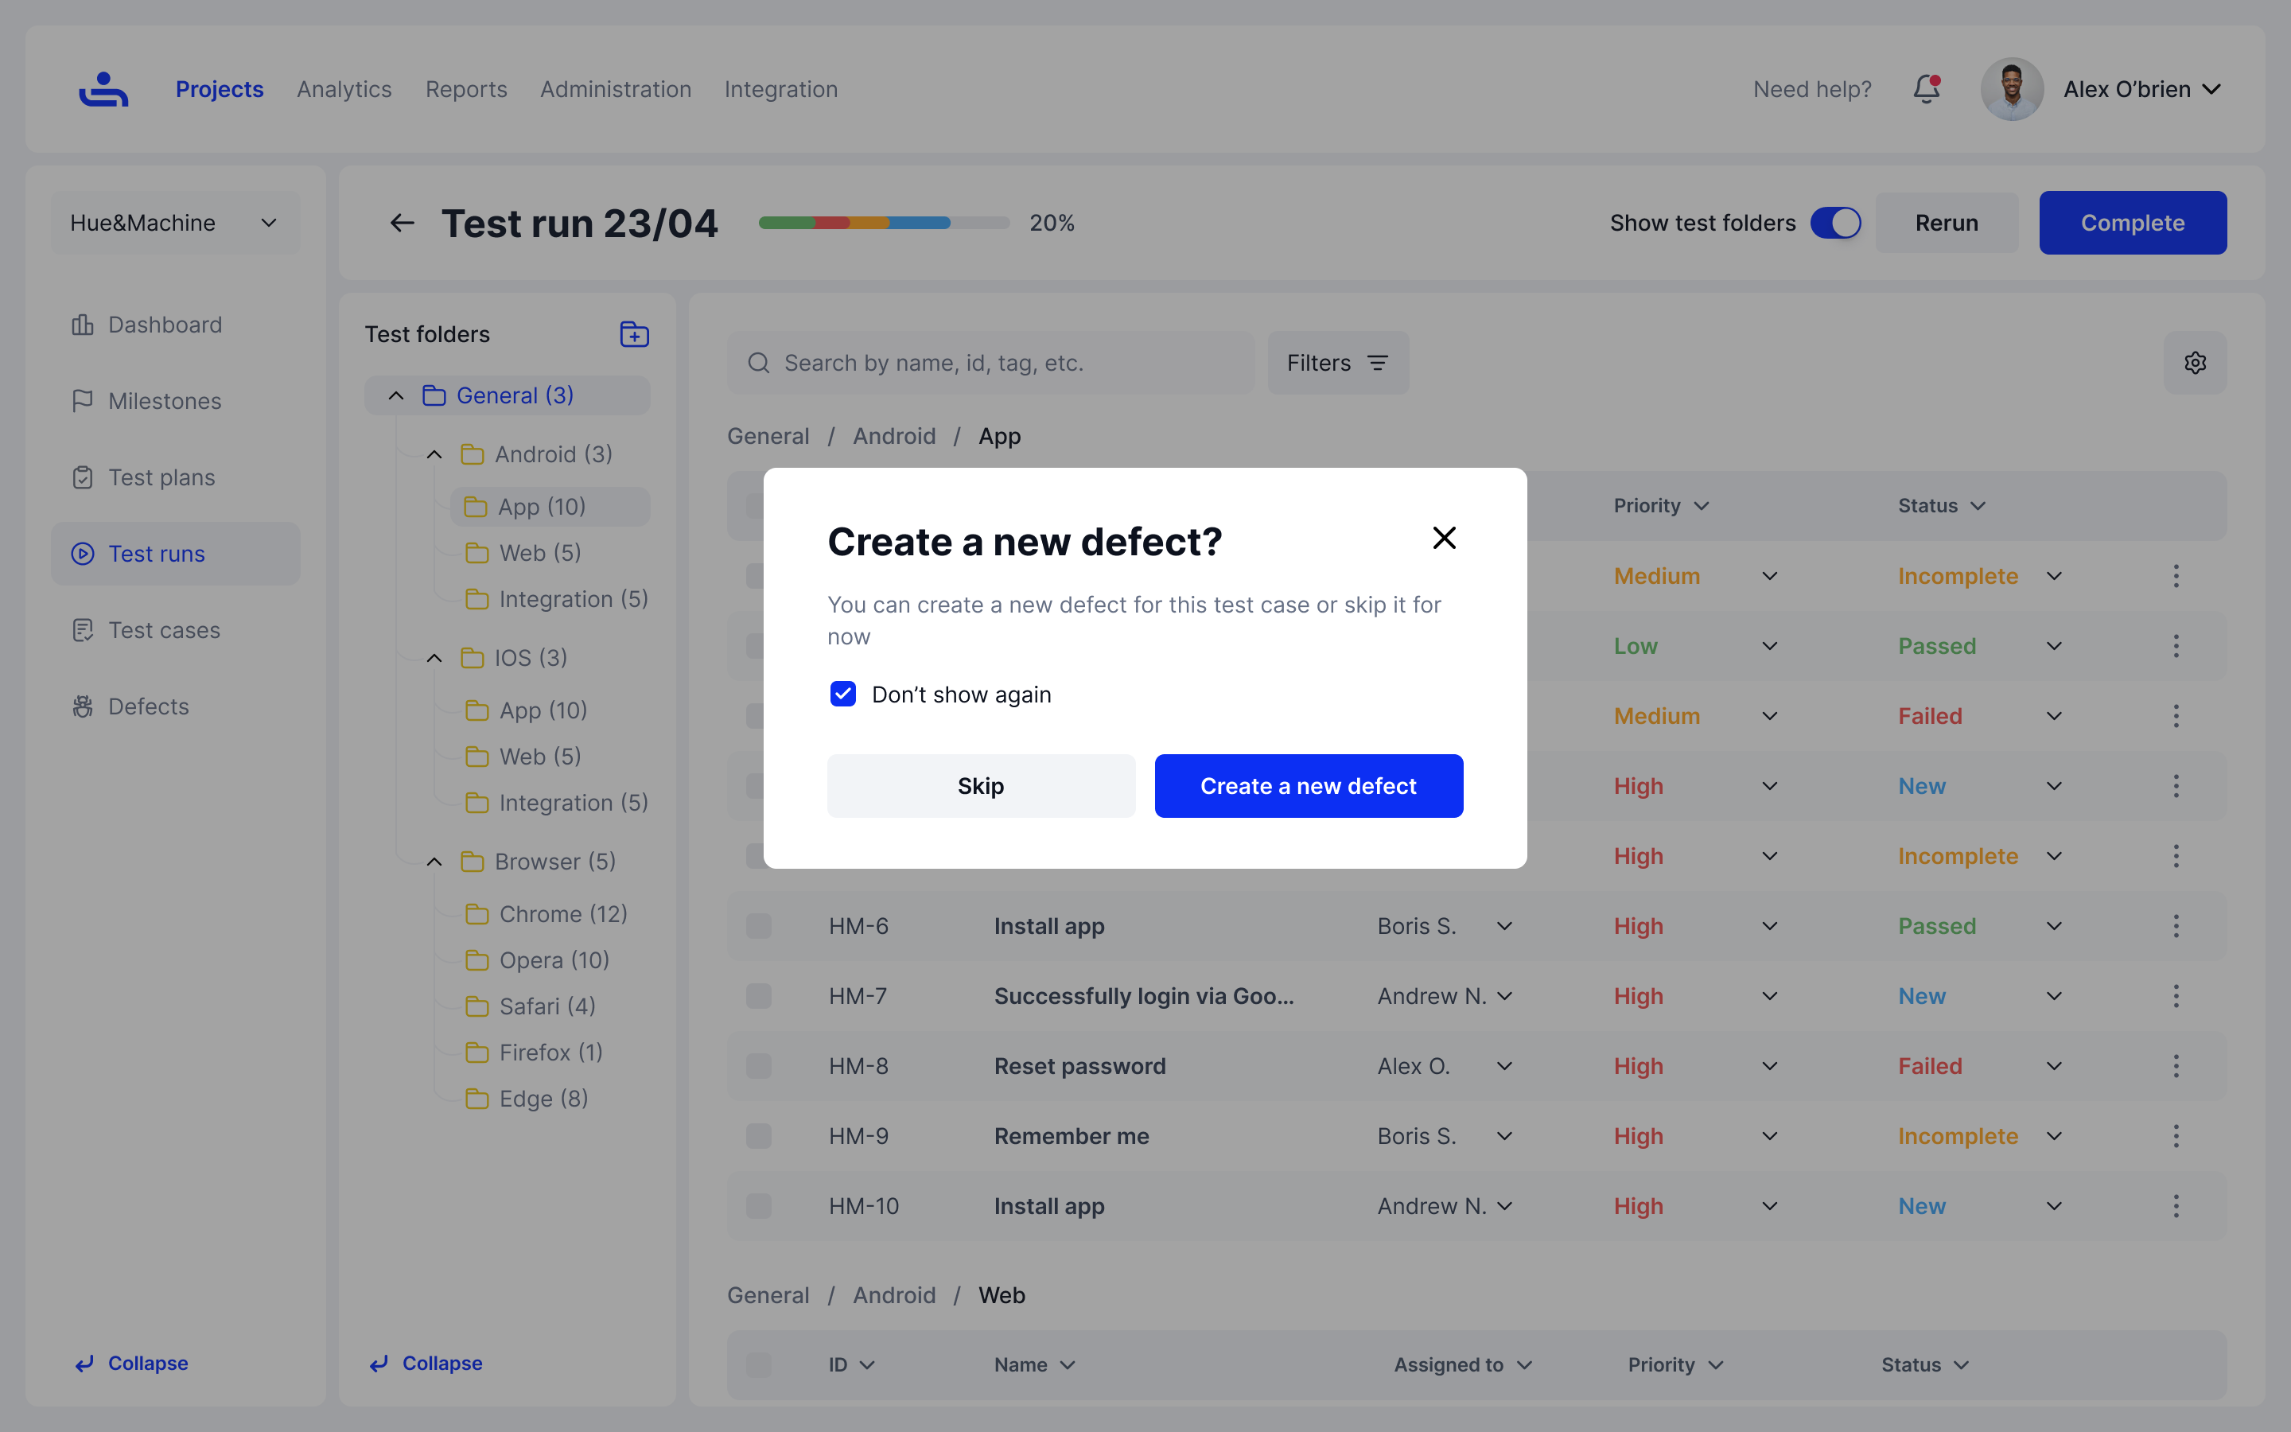This screenshot has height=1432, width=2291.
Task: Toggle Show test folders switch off
Action: coord(1834,224)
